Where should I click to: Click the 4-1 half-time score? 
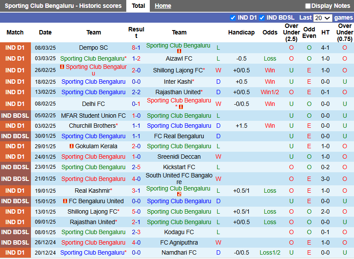(x=325, y=48)
